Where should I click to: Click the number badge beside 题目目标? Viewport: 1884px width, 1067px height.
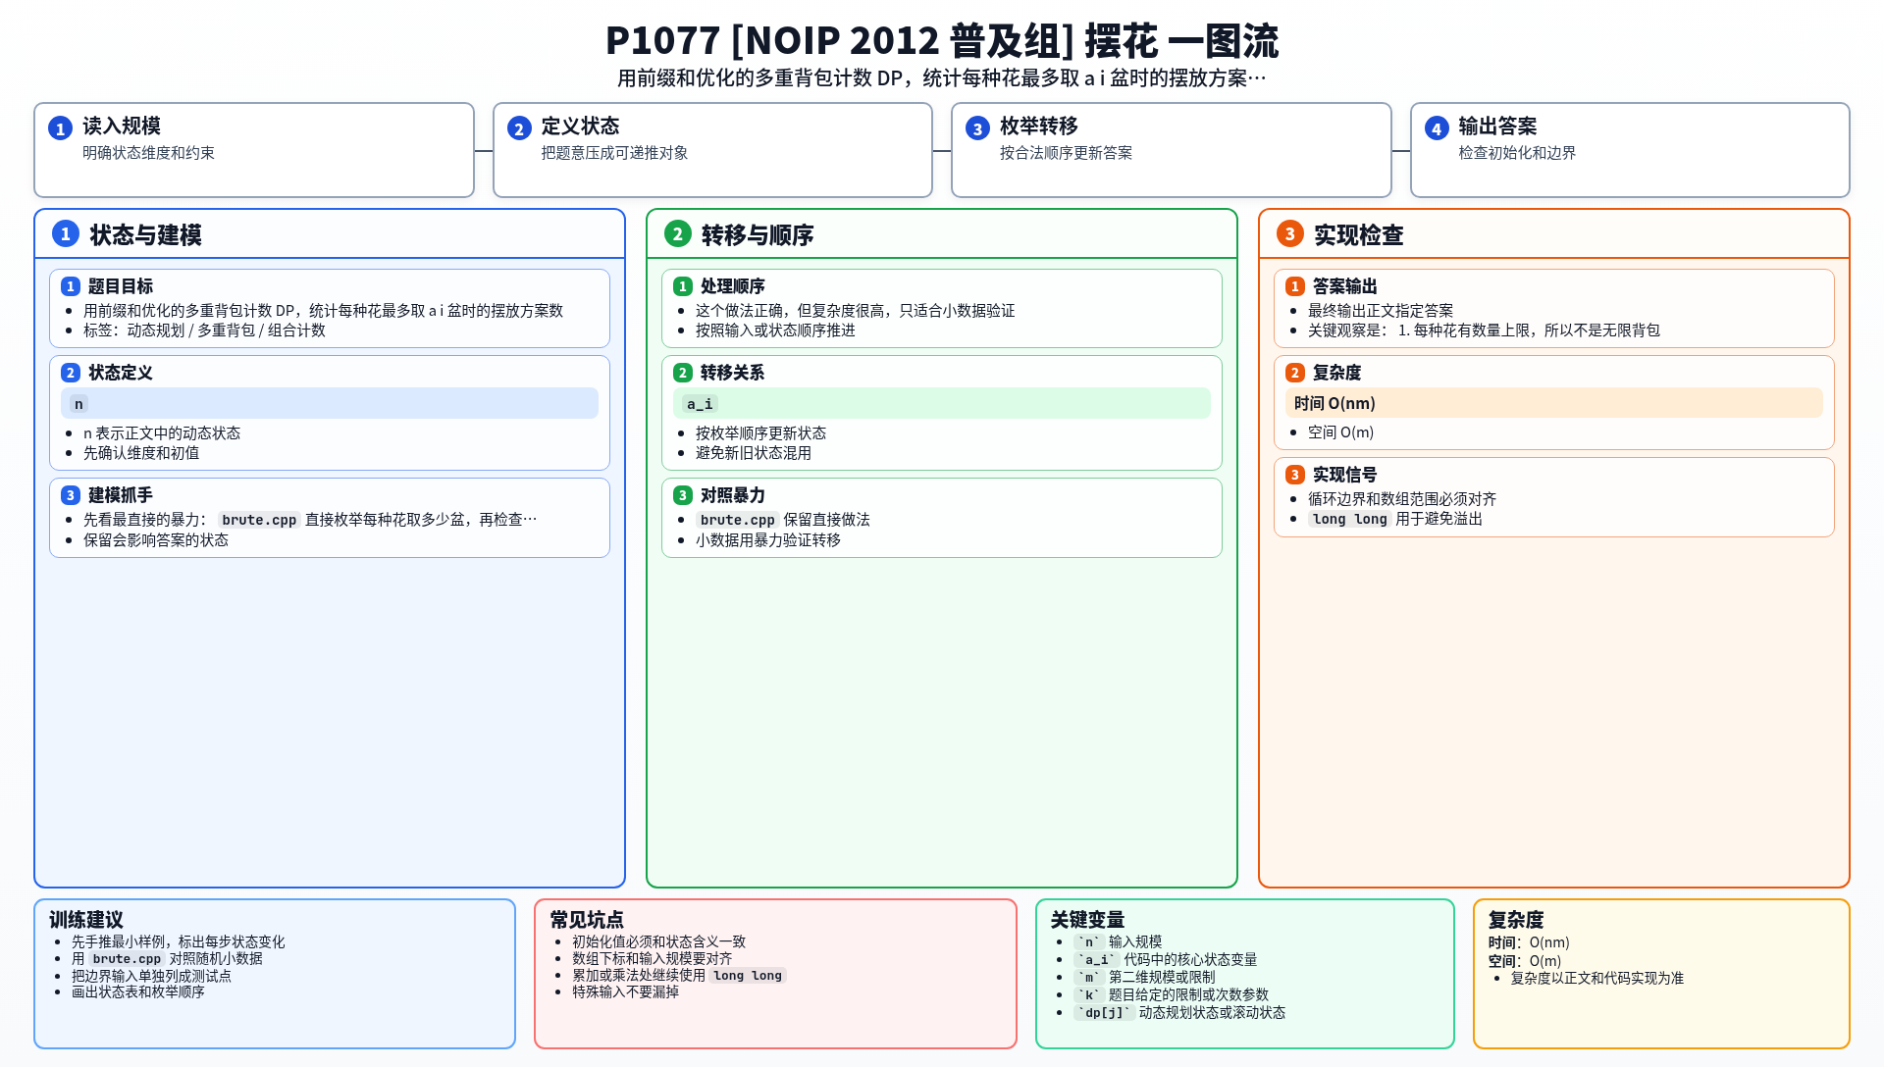[x=71, y=286]
